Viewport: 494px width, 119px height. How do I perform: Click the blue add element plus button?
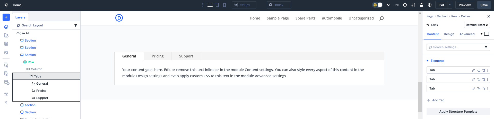point(6,17)
